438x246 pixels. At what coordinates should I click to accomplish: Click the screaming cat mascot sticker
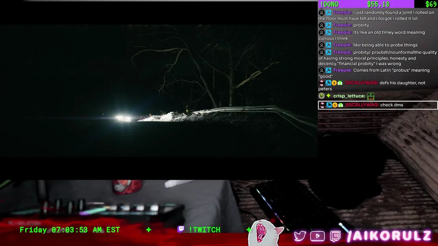pyautogui.click(x=265, y=233)
